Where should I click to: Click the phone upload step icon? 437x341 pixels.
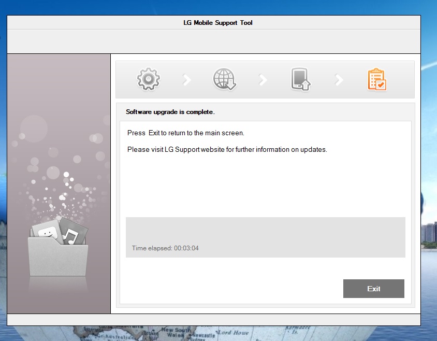[x=300, y=79]
